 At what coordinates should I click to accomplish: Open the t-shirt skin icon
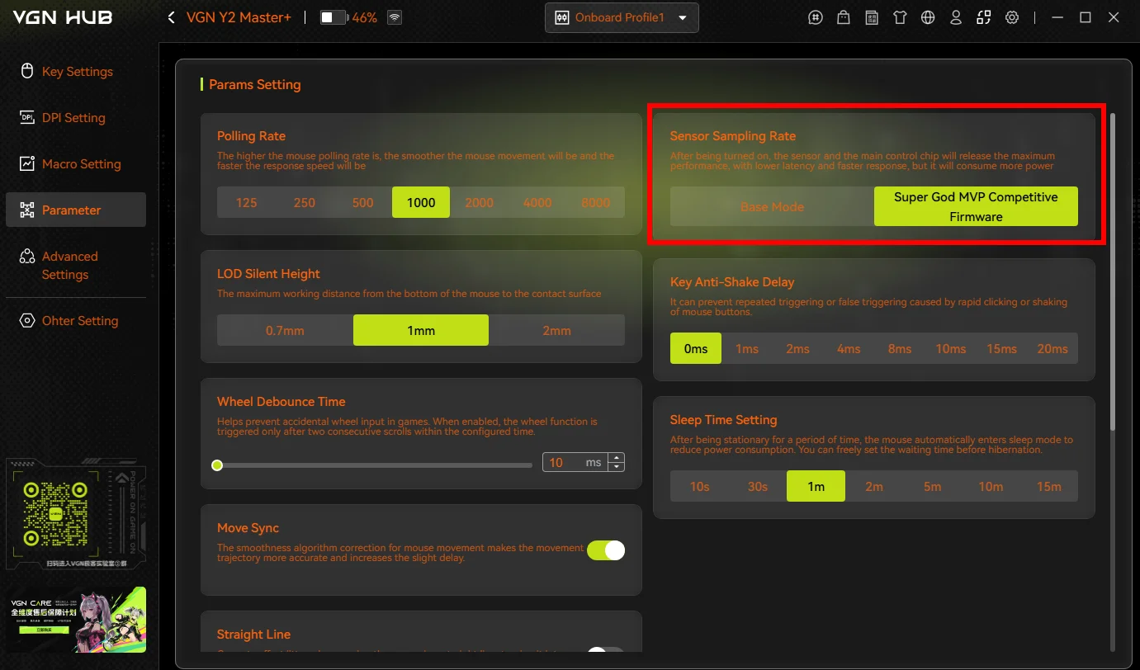pyautogui.click(x=900, y=17)
